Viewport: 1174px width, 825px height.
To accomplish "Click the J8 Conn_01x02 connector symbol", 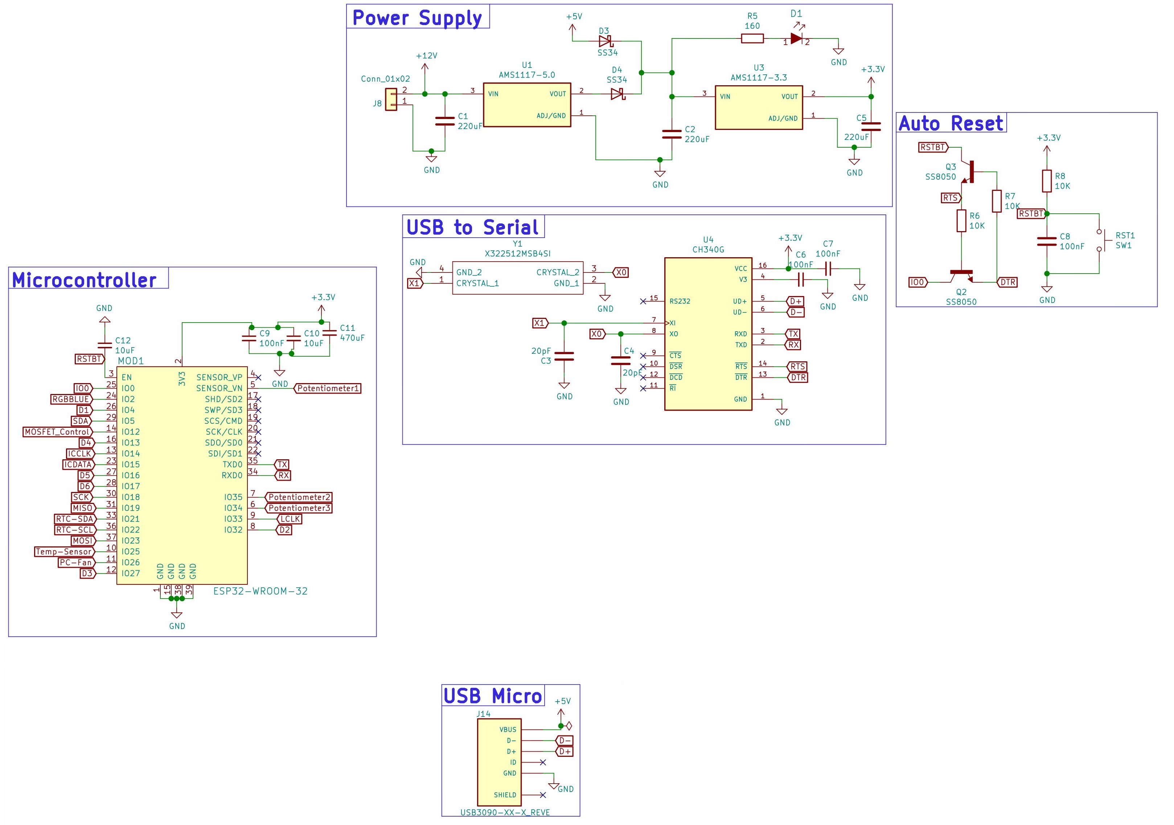I will coord(391,99).
